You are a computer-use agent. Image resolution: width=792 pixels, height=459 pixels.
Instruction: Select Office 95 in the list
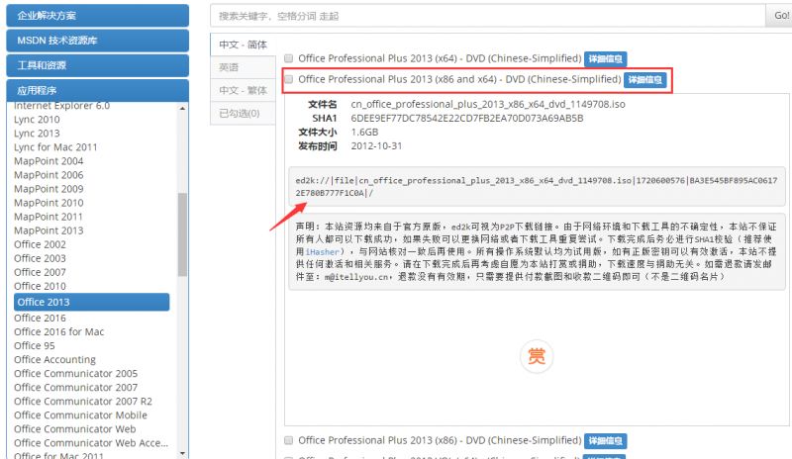pos(35,346)
